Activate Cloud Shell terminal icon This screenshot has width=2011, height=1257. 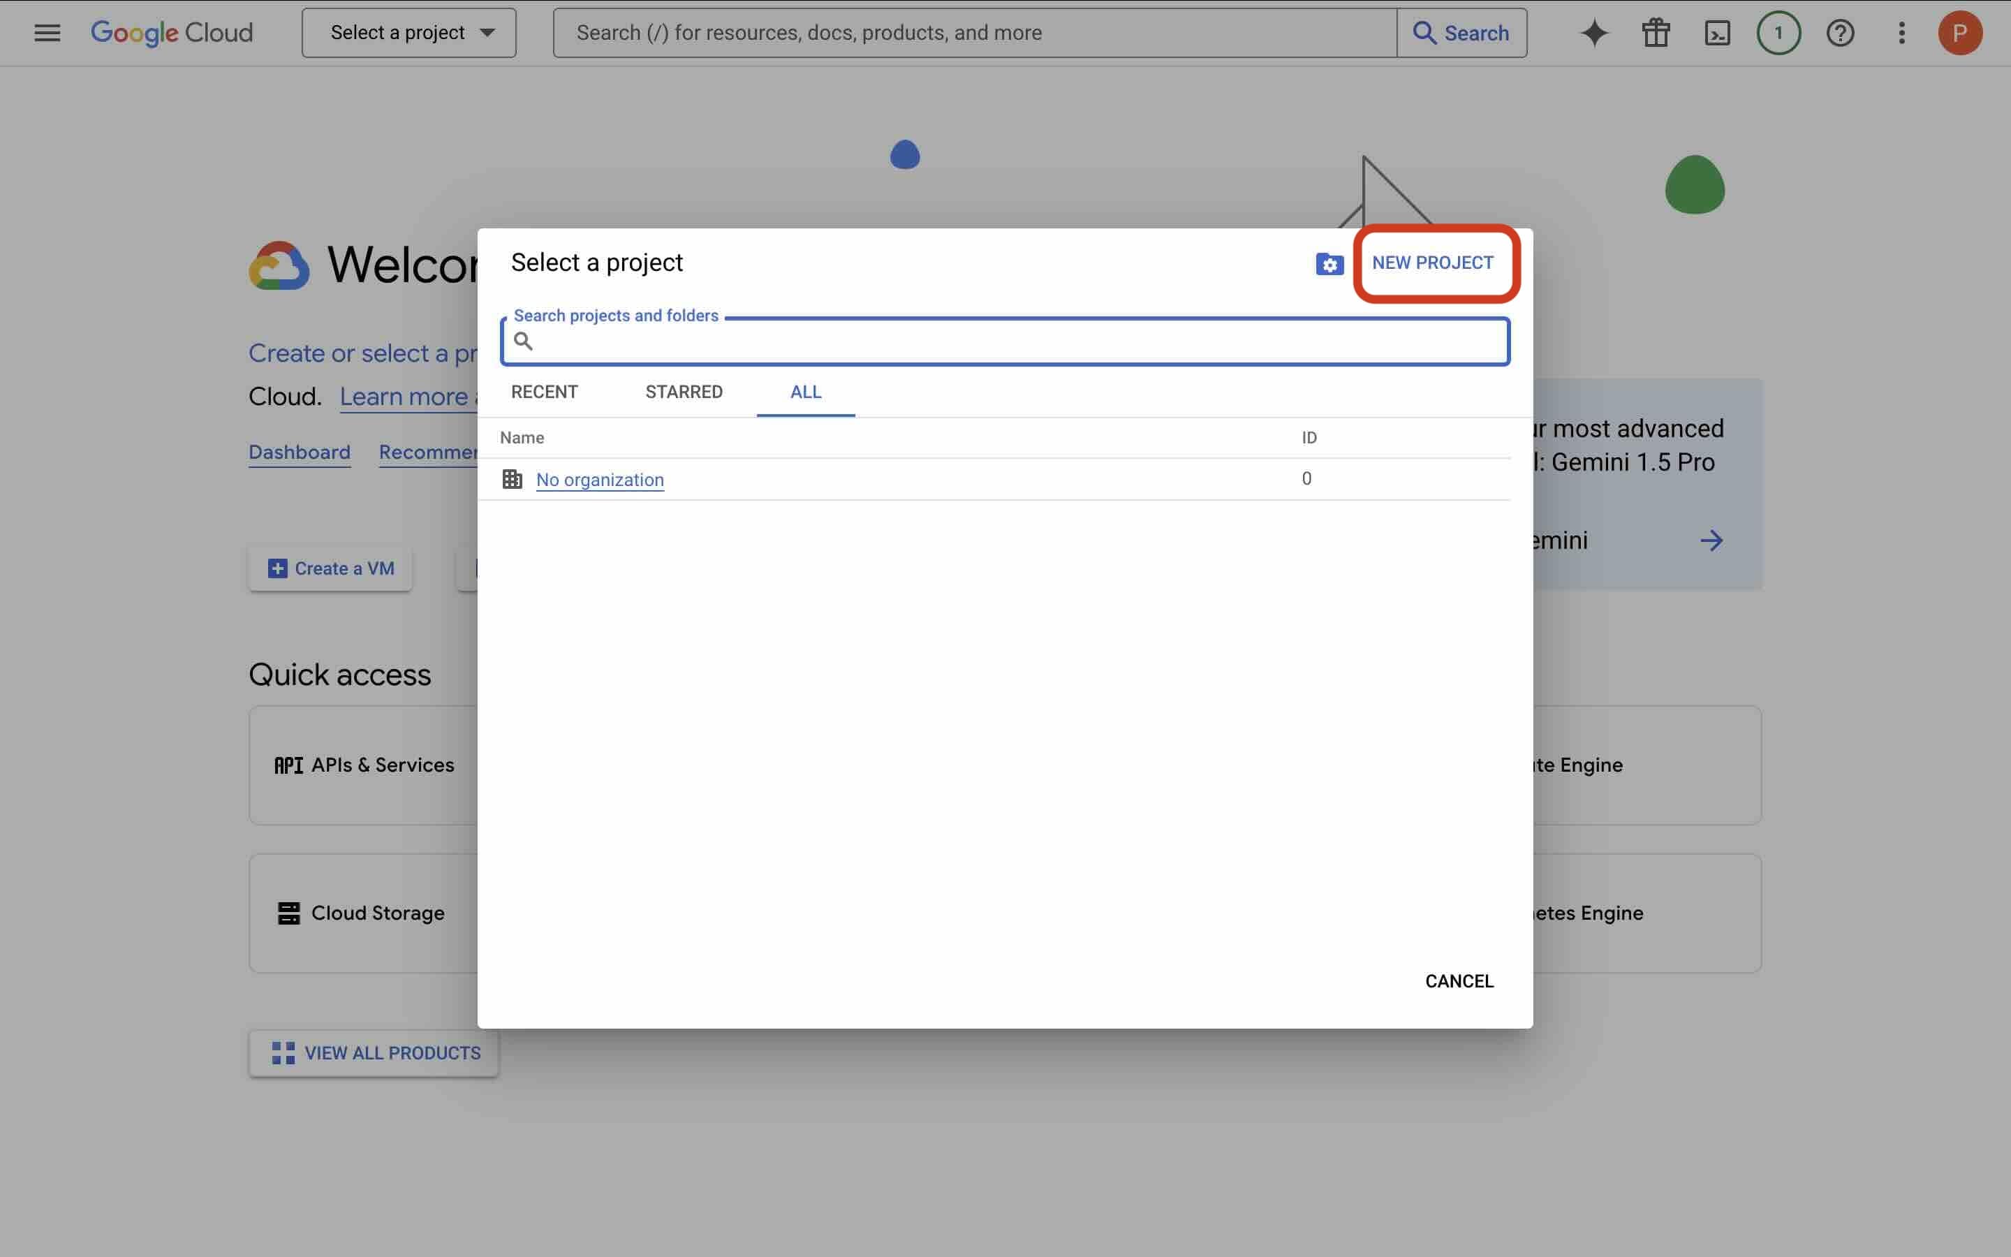pyautogui.click(x=1717, y=32)
